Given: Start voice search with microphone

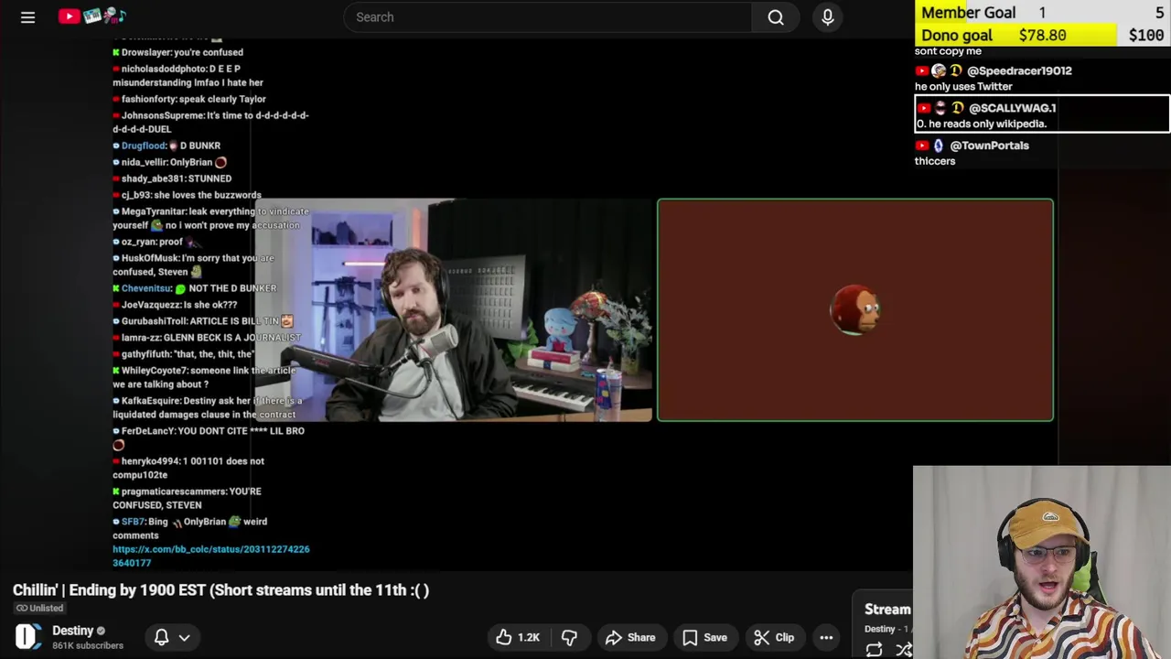Looking at the screenshot, I should tap(828, 16).
